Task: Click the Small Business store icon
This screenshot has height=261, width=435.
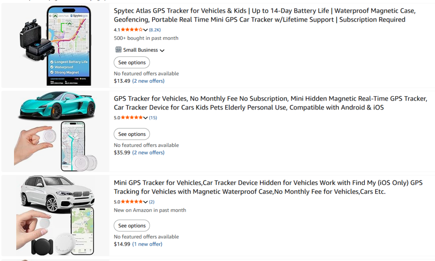Action: pos(118,50)
